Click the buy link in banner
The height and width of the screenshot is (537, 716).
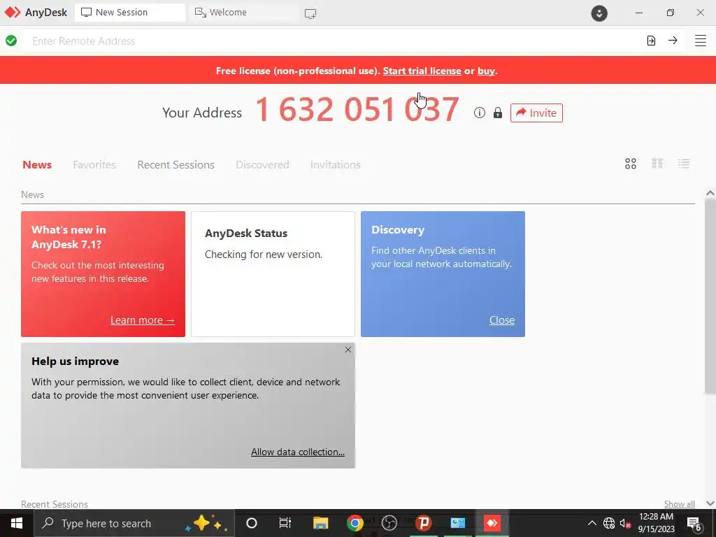tap(486, 71)
